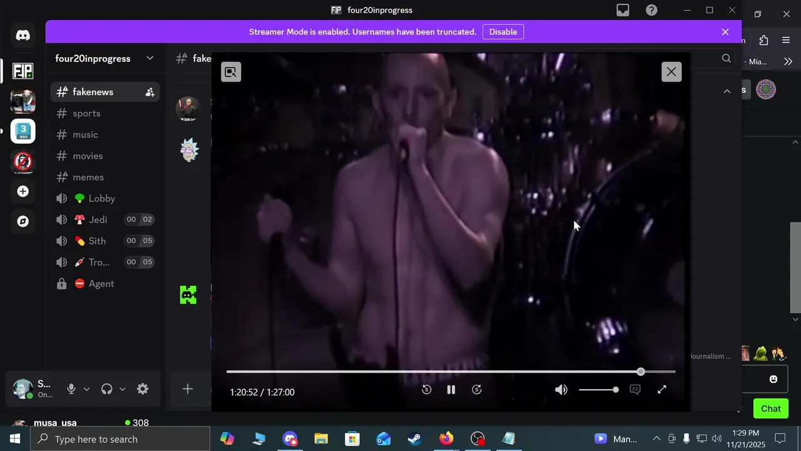Click the green Chat button

771,408
